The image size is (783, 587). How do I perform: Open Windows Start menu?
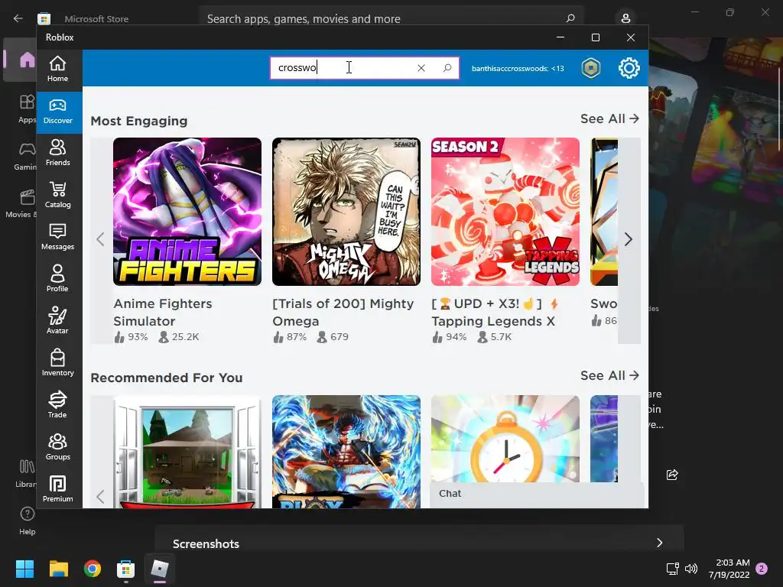pos(24,569)
